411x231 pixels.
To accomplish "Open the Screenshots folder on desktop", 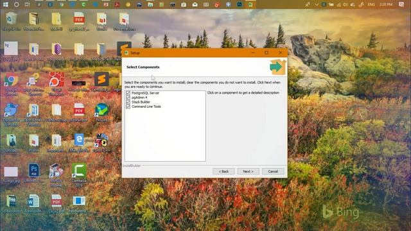I will [11, 204].
